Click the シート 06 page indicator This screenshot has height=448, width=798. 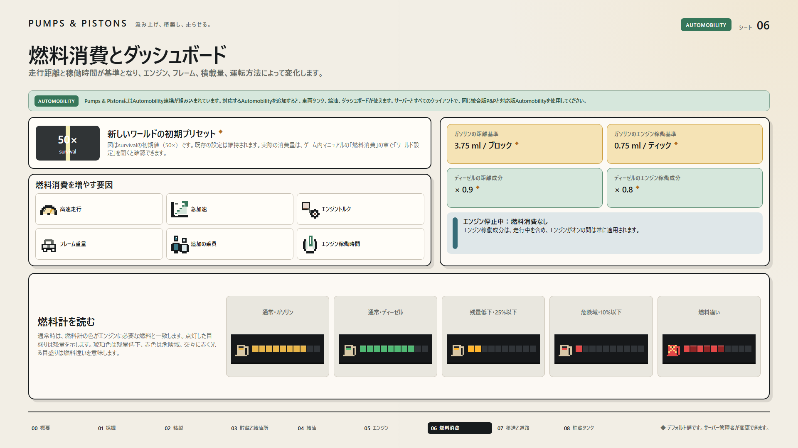(x=754, y=26)
